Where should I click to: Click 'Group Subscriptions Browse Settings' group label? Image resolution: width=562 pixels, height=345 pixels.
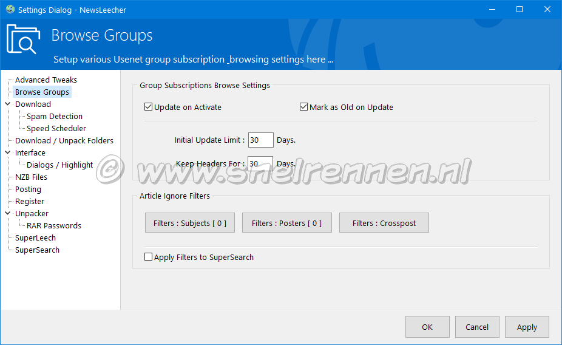point(205,86)
